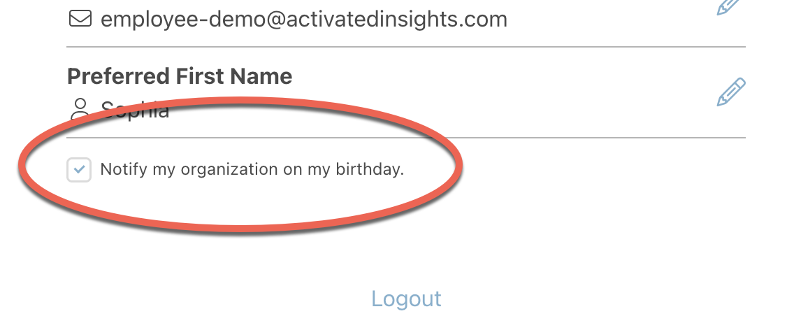Uncheck Notify my organization on my birthday

point(79,170)
